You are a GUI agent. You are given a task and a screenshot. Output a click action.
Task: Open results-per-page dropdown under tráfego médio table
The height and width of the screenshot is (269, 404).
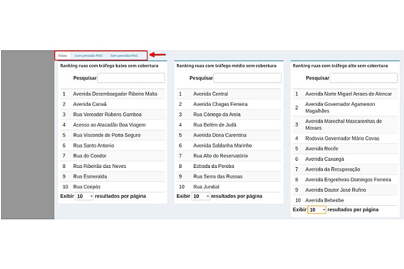[201, 196]
